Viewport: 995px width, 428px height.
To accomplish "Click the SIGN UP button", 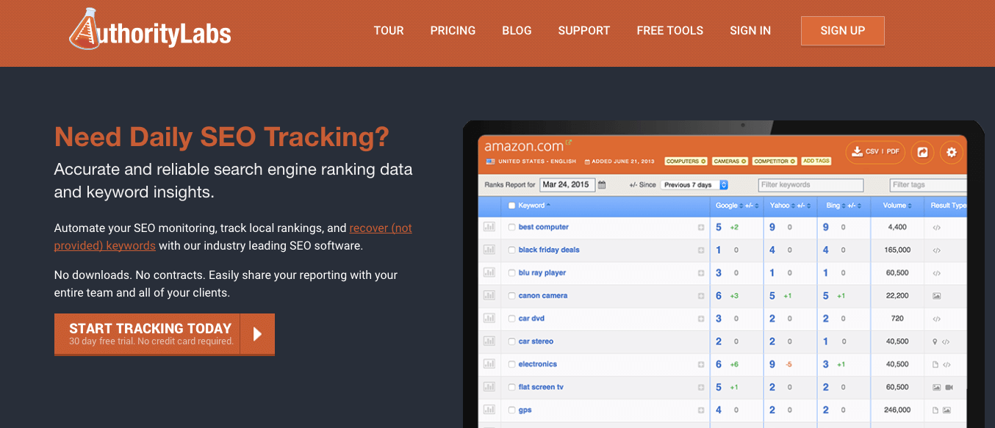I will pyautogui.click(x=843, y=31).
